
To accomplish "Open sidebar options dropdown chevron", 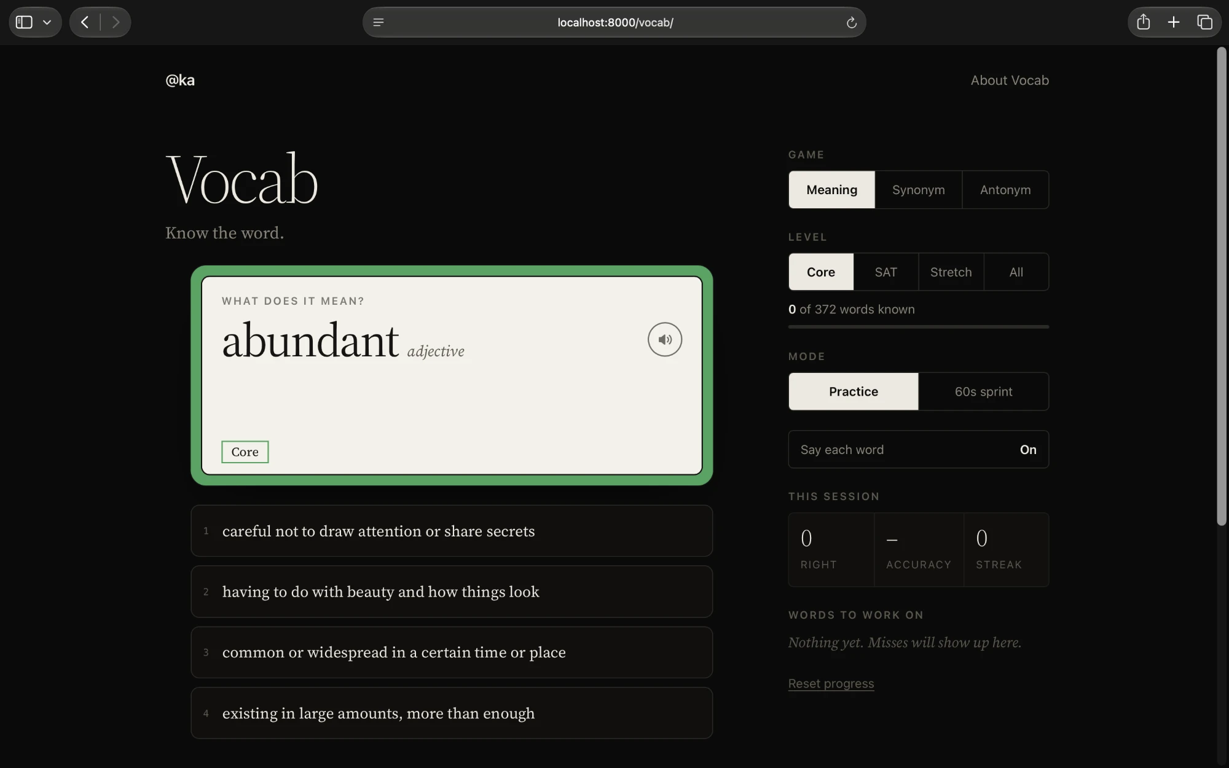I will [x=47, y=22].
